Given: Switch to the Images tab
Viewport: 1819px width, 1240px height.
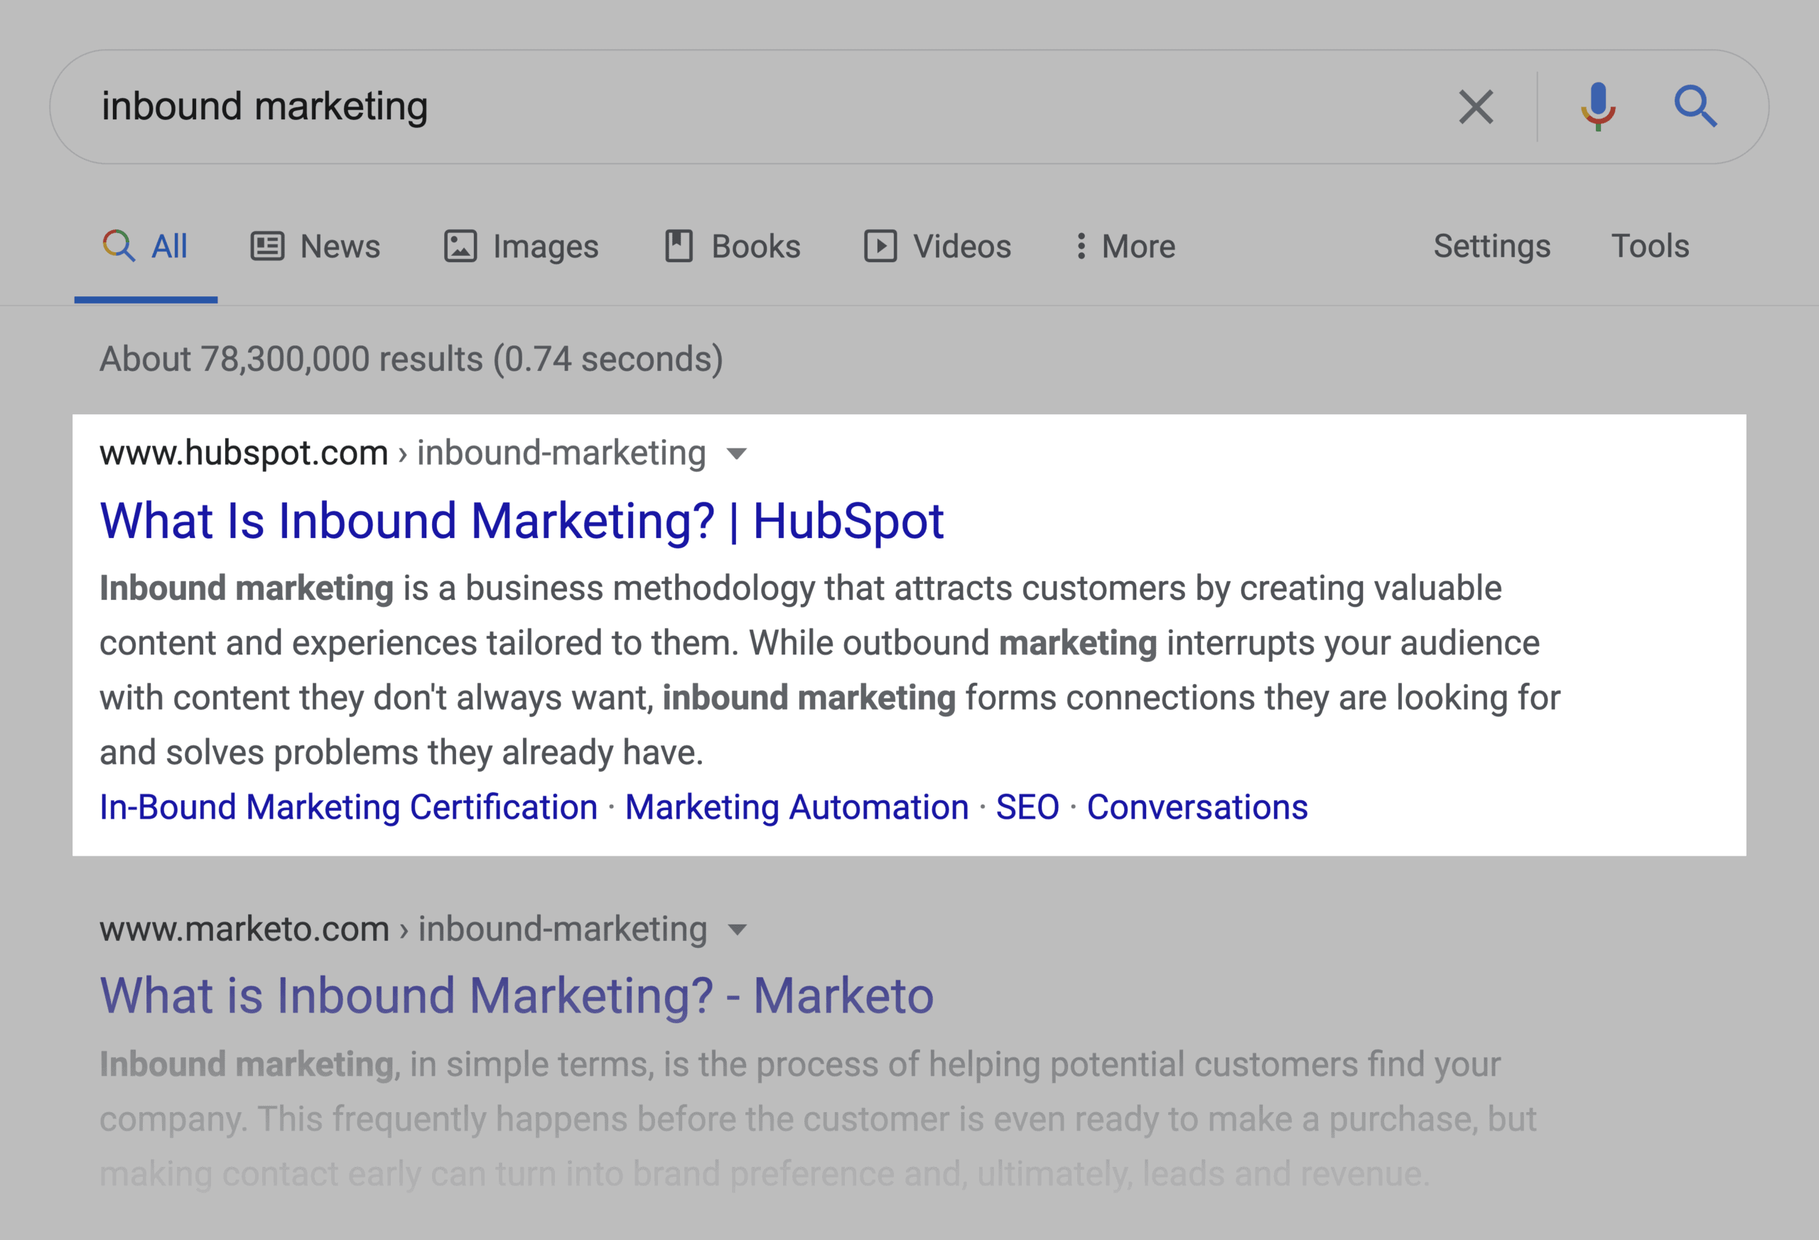Looking at the screenshot, I should (x=522, y=247).
